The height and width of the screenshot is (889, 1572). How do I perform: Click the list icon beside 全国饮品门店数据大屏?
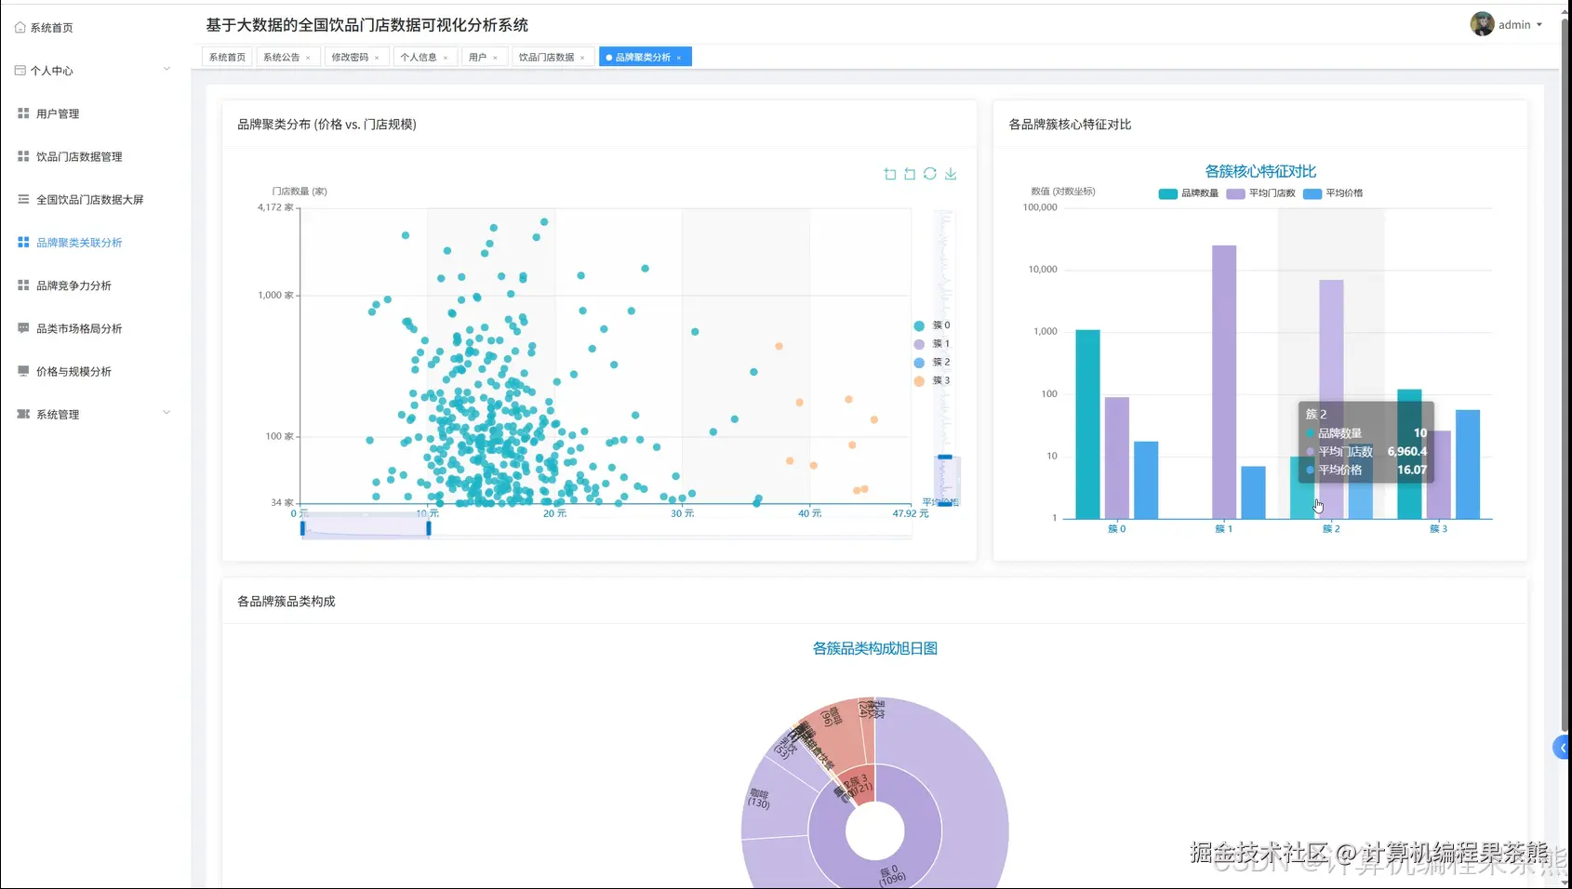(x=23, y=199)
